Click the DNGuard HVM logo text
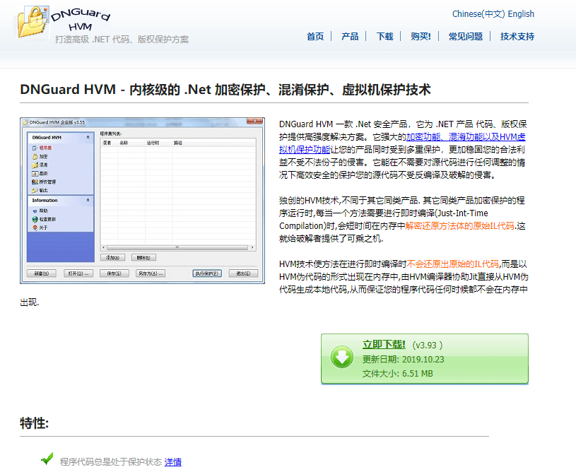The width and height of the screenshot is (576, 472). tap(81, 20)
